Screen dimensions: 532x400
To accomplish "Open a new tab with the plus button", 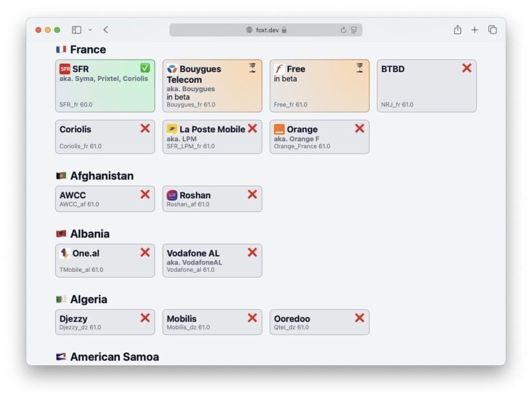I will pyautogui.click(x=475, y=30).
